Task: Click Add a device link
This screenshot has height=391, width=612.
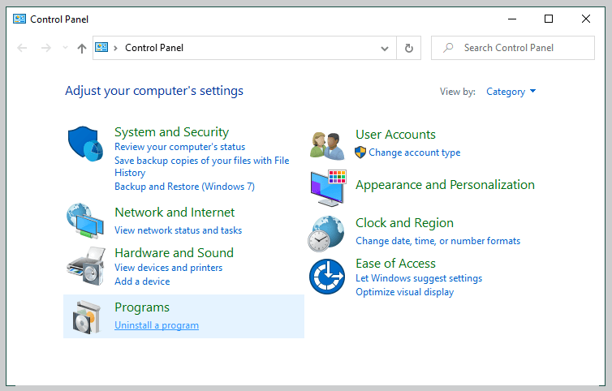Action: pos(142,281)
